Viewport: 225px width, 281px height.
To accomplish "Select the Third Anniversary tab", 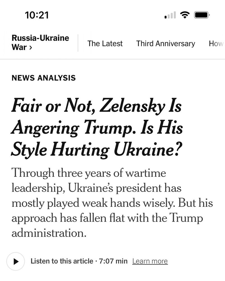I will tap(165, 44).
